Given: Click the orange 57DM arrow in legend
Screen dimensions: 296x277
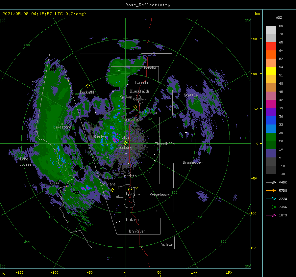Looking at the screenshot, I should (271, 191).
